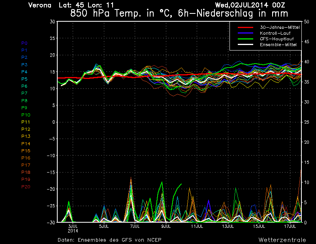Click the P9 ensemble label
This screenshot has width=316, height=244.
(24, 108)
